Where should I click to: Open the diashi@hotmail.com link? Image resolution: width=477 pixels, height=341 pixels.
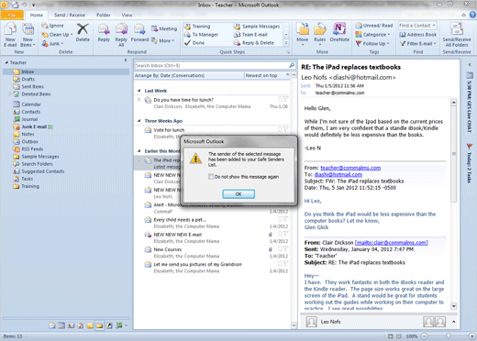pos(338,174)
